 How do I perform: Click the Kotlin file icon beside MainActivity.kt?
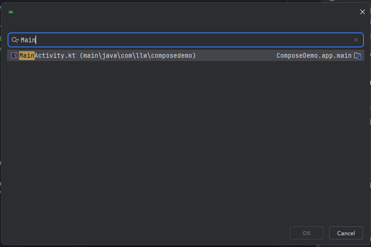point(14,55)
